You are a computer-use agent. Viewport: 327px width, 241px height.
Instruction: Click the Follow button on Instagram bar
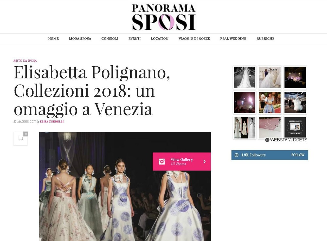pyautogui.click(x=298, y=155)
